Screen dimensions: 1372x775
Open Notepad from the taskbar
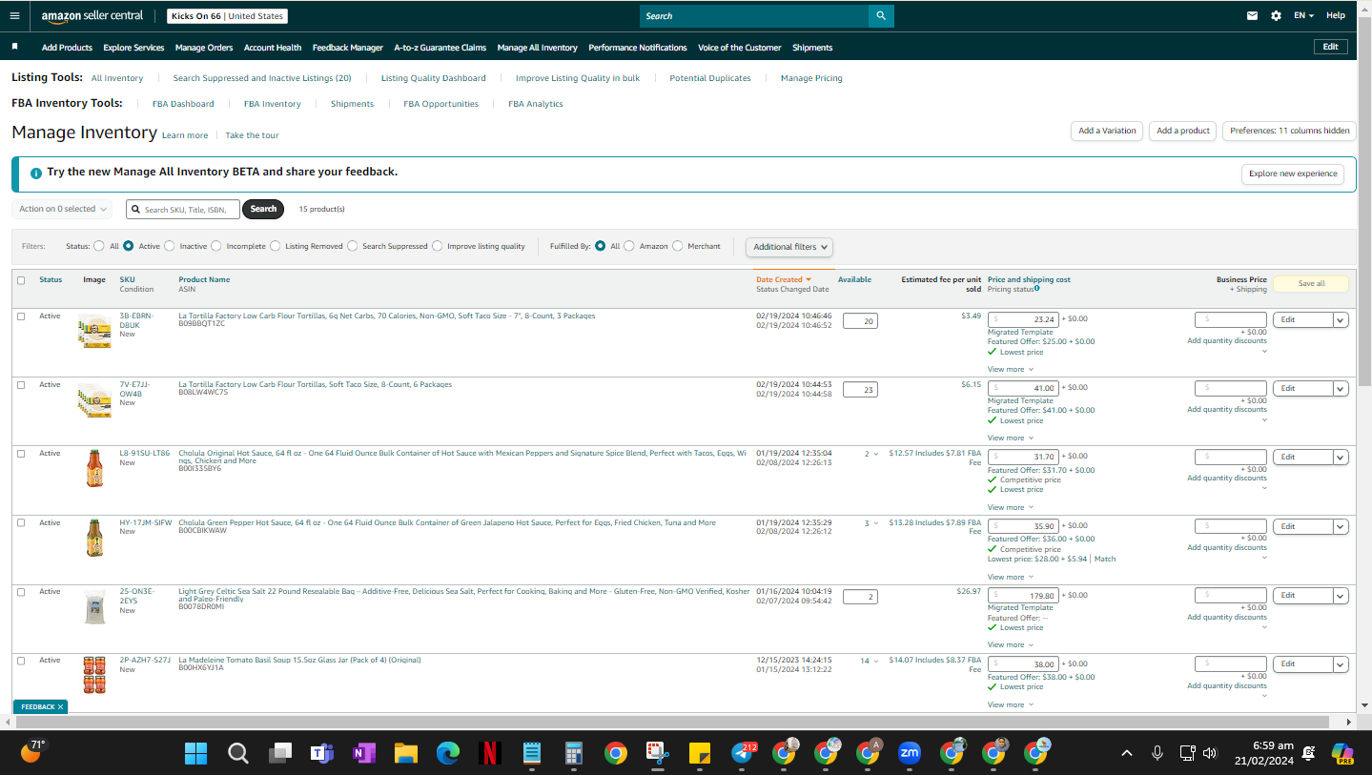(x=531, y=753)
